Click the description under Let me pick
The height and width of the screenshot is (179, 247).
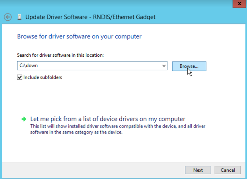118,129
